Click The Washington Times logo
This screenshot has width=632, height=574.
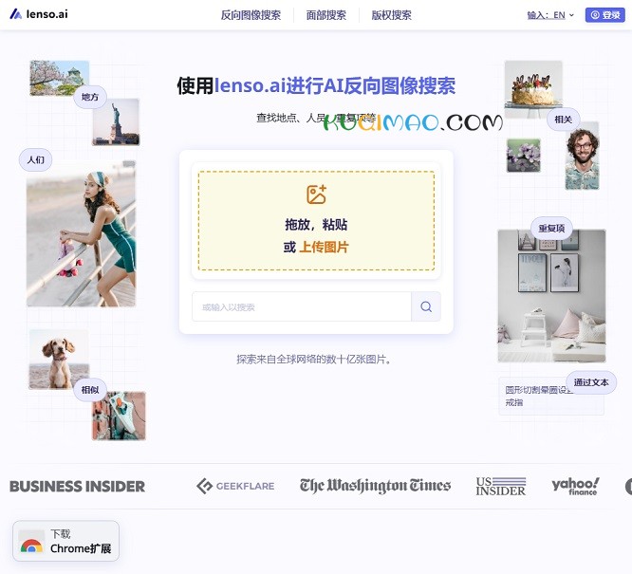pos(375,486)
